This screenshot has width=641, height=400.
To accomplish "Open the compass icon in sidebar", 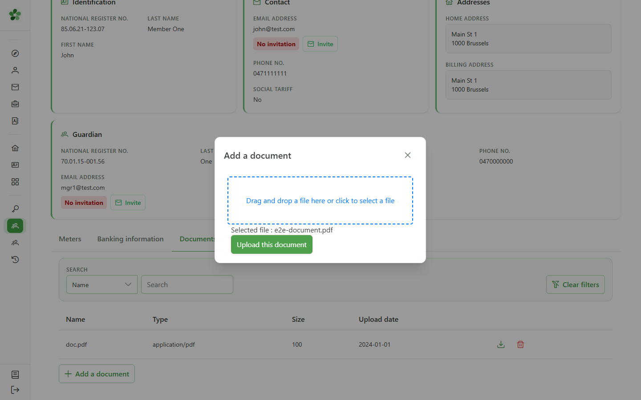I will (x=15, y=53).
